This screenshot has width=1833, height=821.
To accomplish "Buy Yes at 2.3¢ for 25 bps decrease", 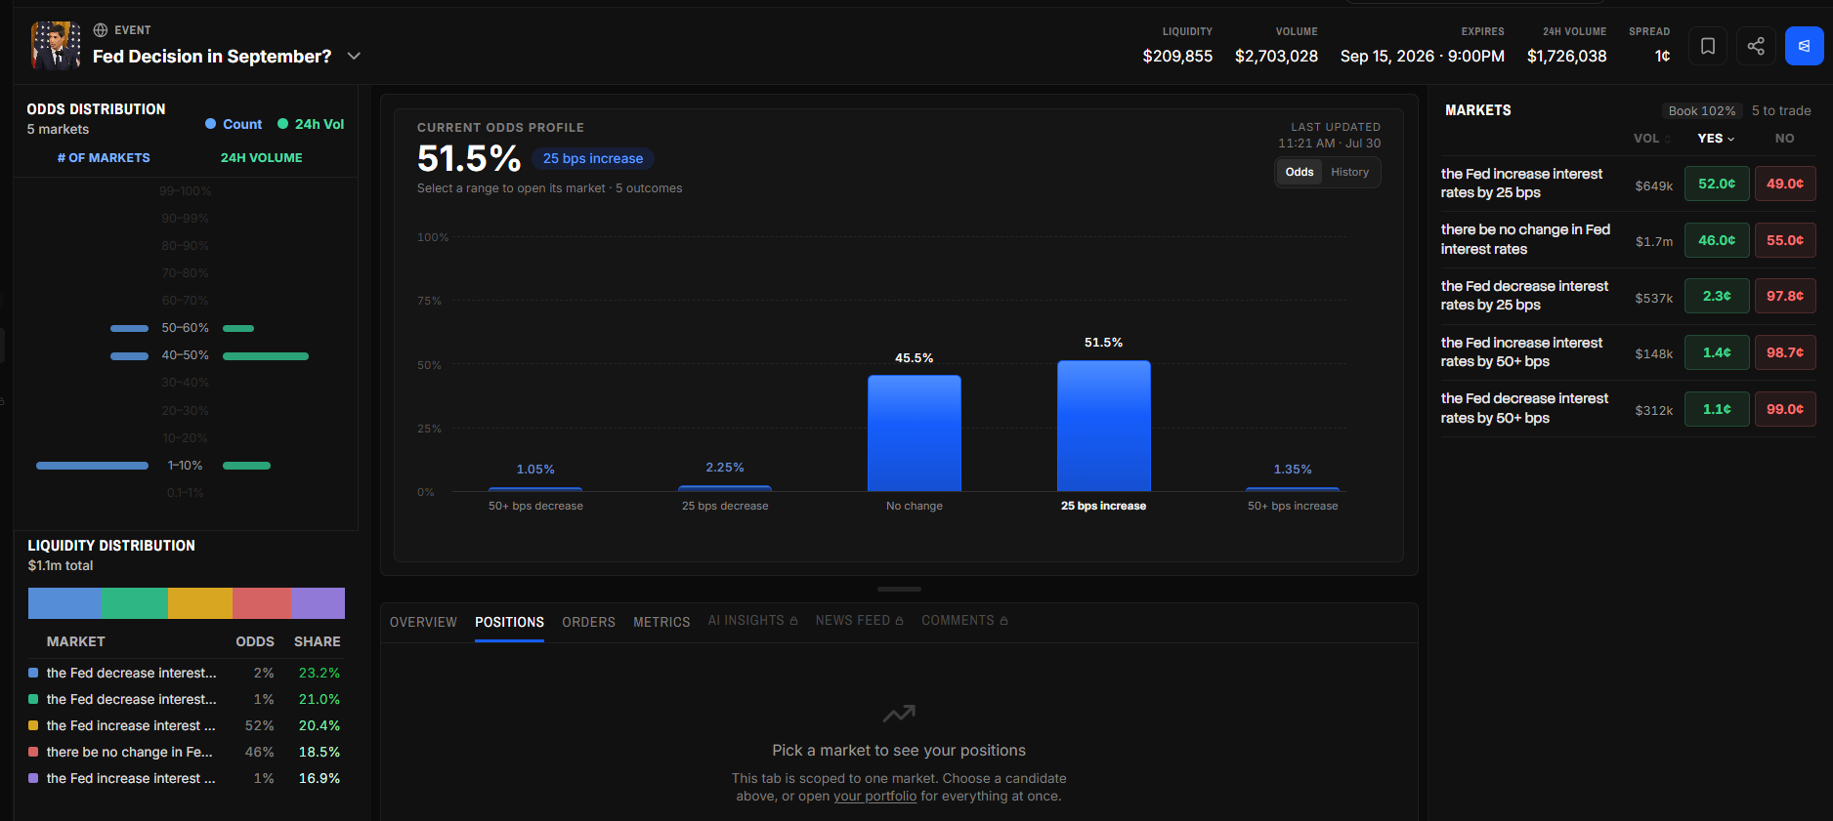I will point(1717,296).
